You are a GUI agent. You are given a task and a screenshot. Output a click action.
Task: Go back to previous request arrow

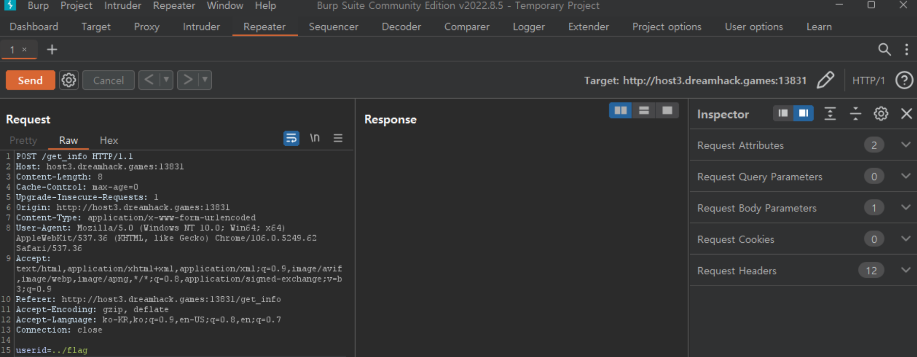(x=149, y=80)
